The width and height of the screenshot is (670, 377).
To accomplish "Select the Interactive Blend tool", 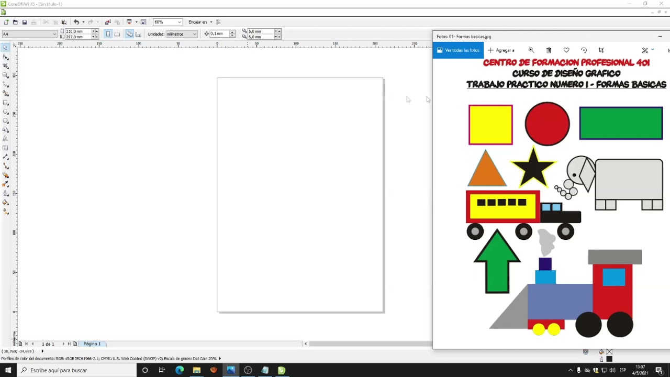I will tap(6, 175).
